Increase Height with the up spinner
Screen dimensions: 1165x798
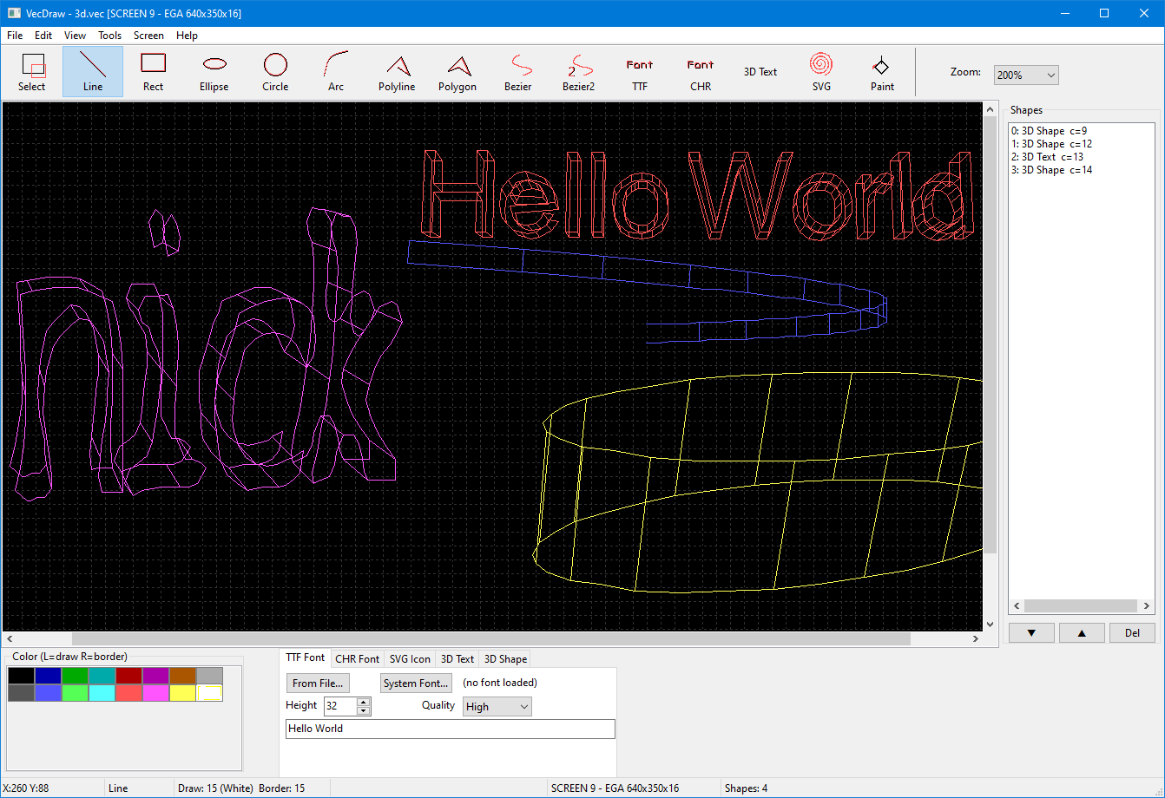pos(364,702)
